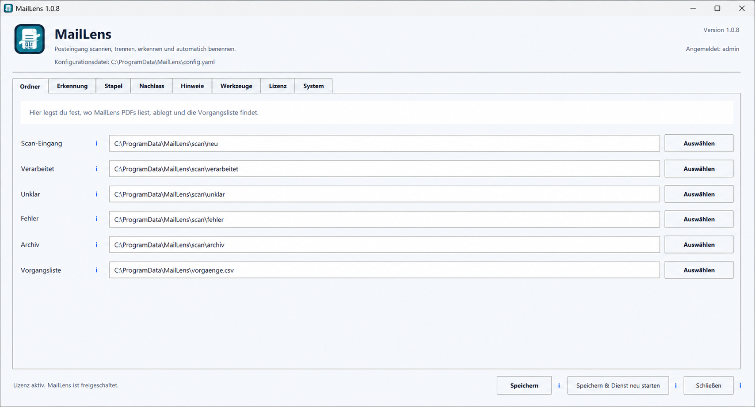The image size is (755, 407).
Task: Click Auswählen for the Archiv folder
Action: (x=699, y=244)
